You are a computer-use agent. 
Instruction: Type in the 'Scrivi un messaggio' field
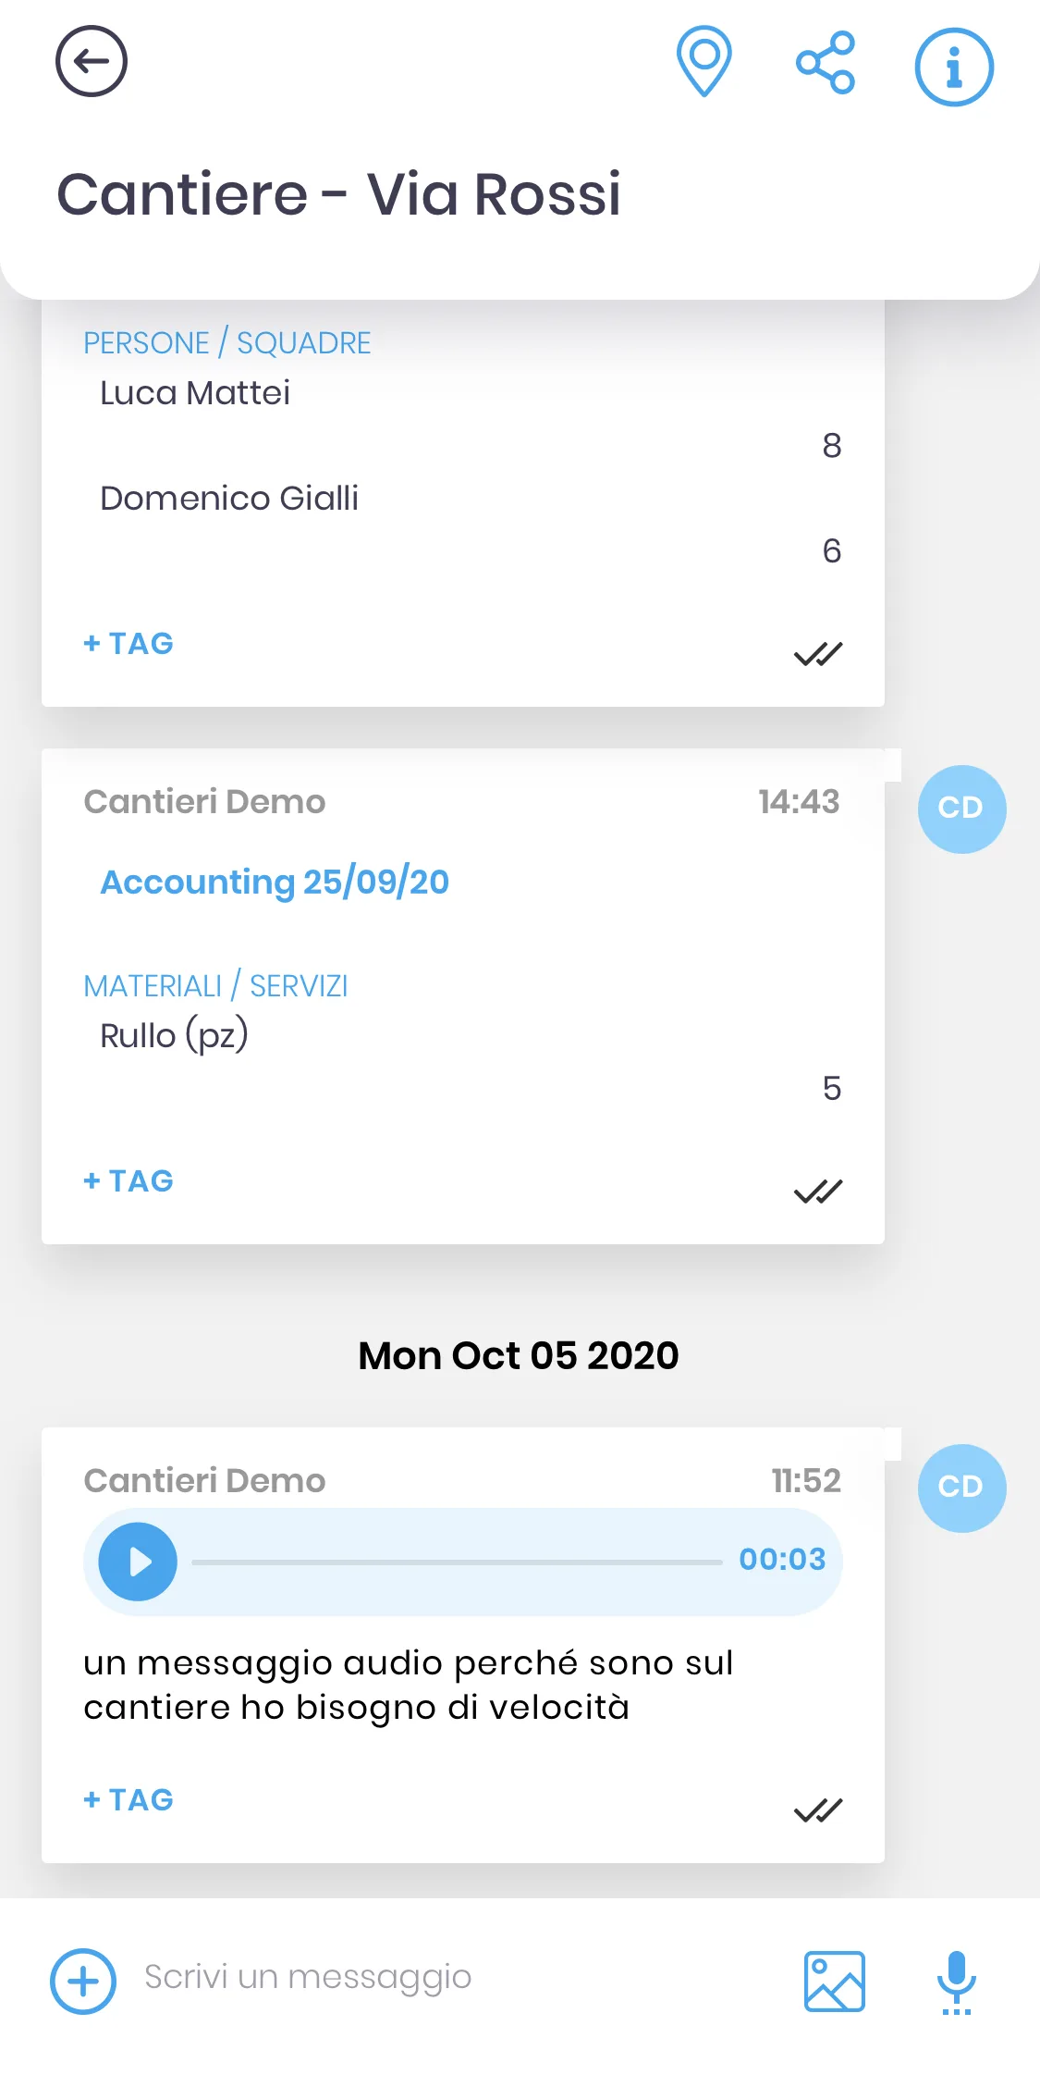[444, 1977]
